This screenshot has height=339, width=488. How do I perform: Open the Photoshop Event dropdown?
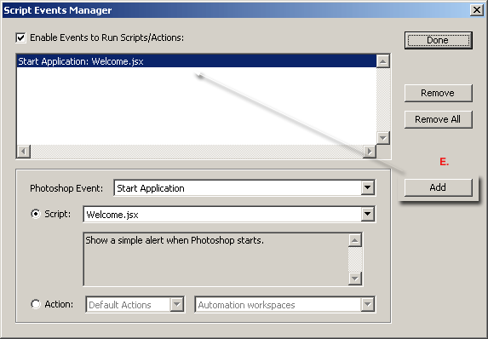(x=245, y=187)
